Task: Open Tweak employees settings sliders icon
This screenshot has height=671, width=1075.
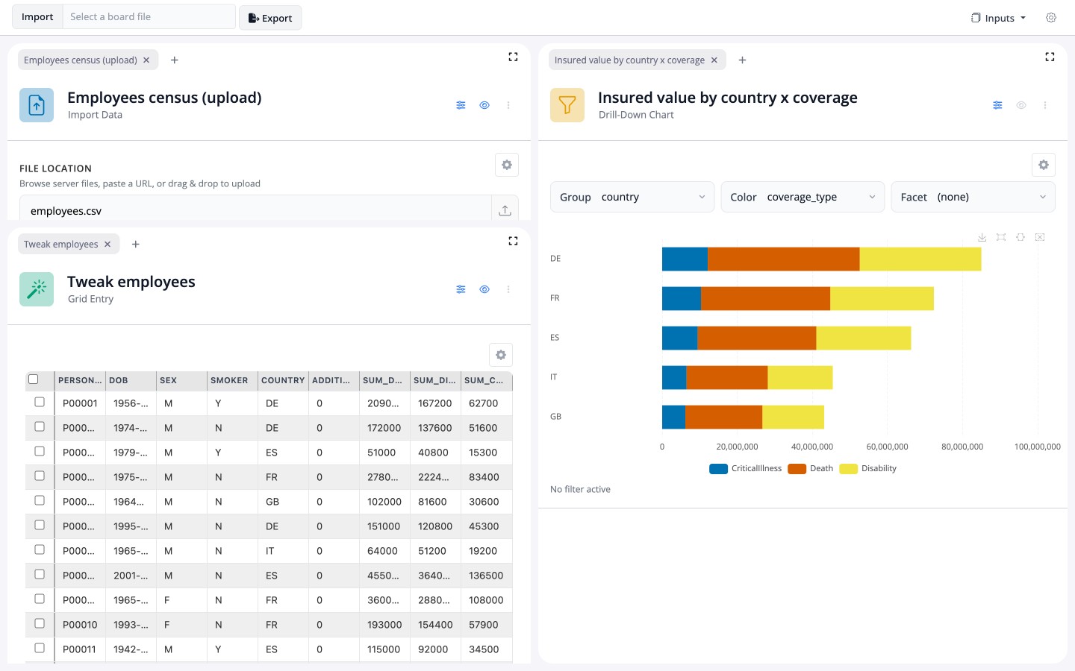Action: point(461,289)
